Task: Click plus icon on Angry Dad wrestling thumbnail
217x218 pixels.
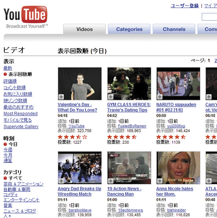Action: pyautogui.click(x=61, y=181)
